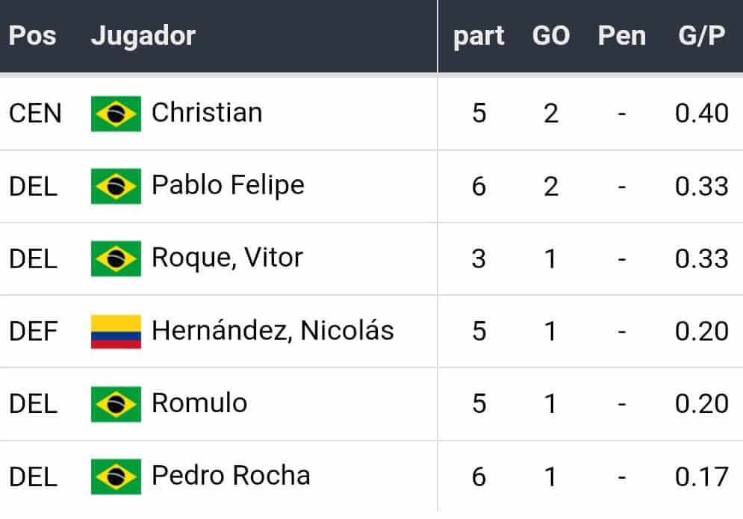Click the Brazil flag next to Romulo

click(x=116, y=404)
